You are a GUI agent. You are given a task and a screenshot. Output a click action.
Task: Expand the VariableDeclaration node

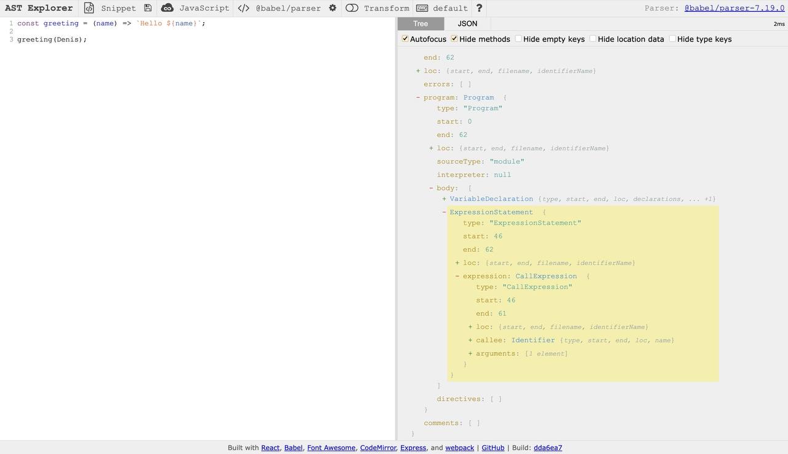[x=444, y=199]
